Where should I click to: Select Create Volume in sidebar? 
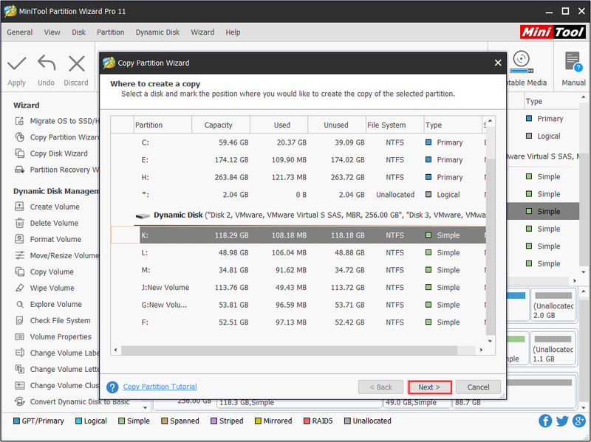pos(55,207)
